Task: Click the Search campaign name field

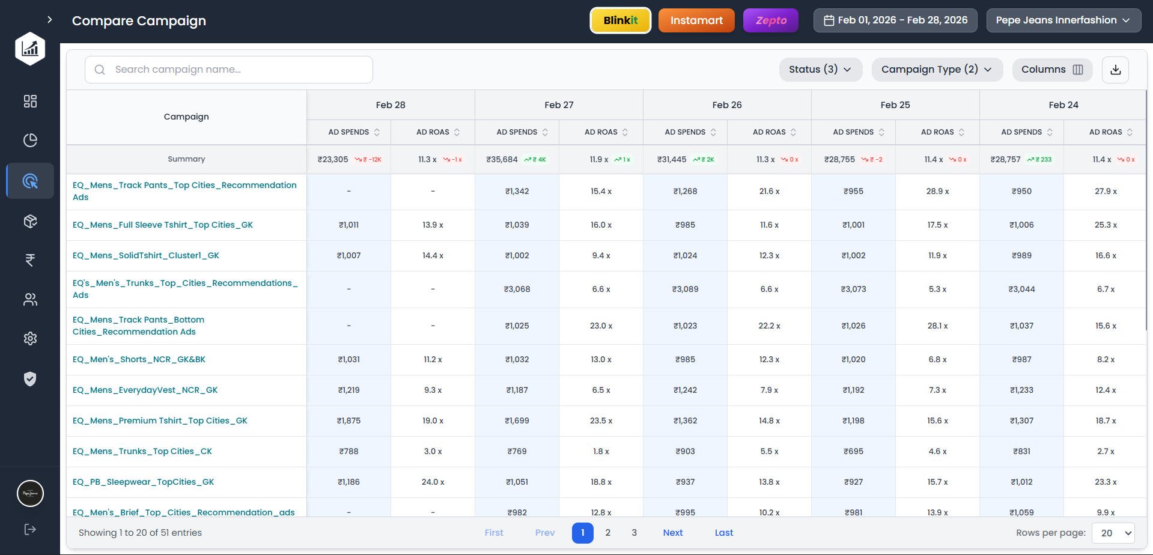Action: click(229, 70)
